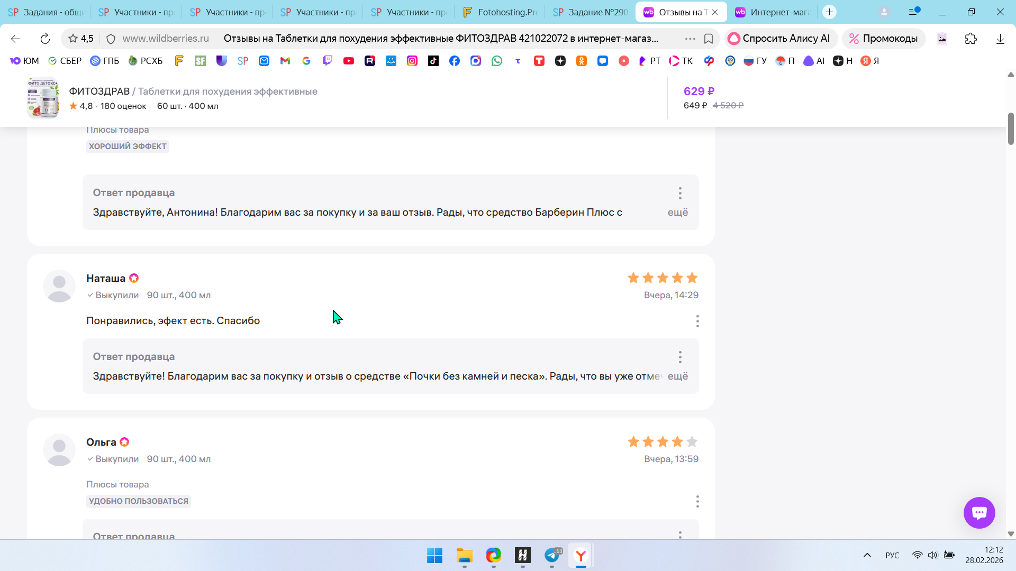Open the YouTube bookmark icon
Image resolution: width=1016 pixels, height=571 pixels.
348,61
